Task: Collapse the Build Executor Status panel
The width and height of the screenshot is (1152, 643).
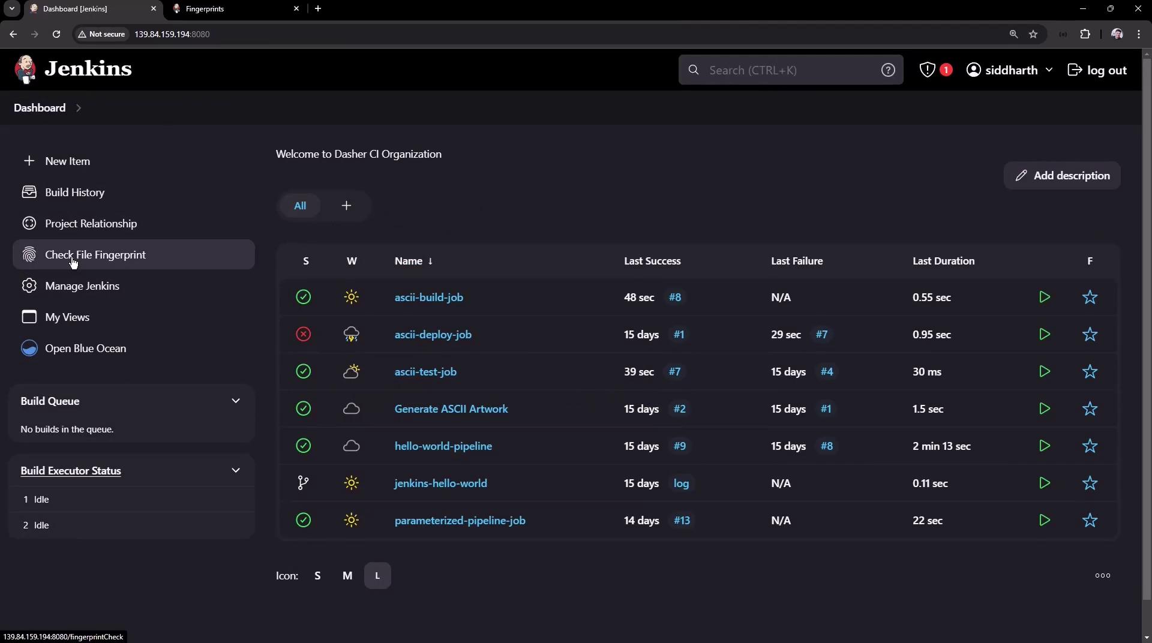Action: (236, 470)
